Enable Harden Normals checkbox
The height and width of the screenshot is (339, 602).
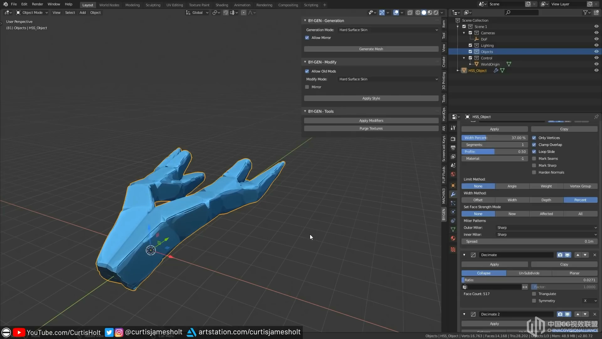pyautogui.click(x=534, y=172)
